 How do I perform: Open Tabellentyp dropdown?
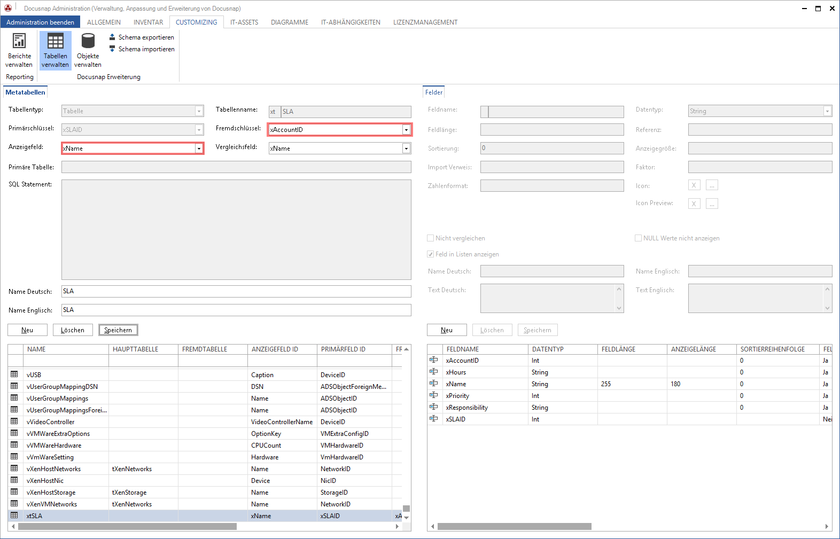coord(199,111)
